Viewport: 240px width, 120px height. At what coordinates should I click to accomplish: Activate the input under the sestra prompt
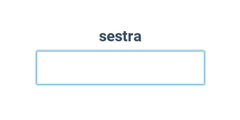pos(120,67)
